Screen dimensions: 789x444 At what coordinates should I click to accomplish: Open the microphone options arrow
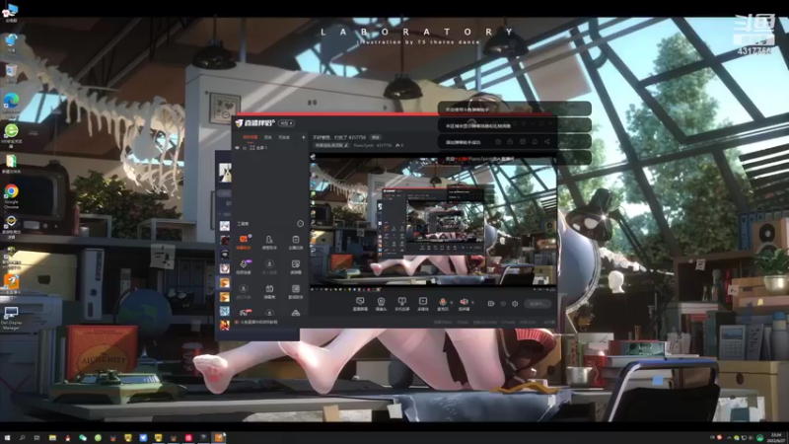[452, 302]
